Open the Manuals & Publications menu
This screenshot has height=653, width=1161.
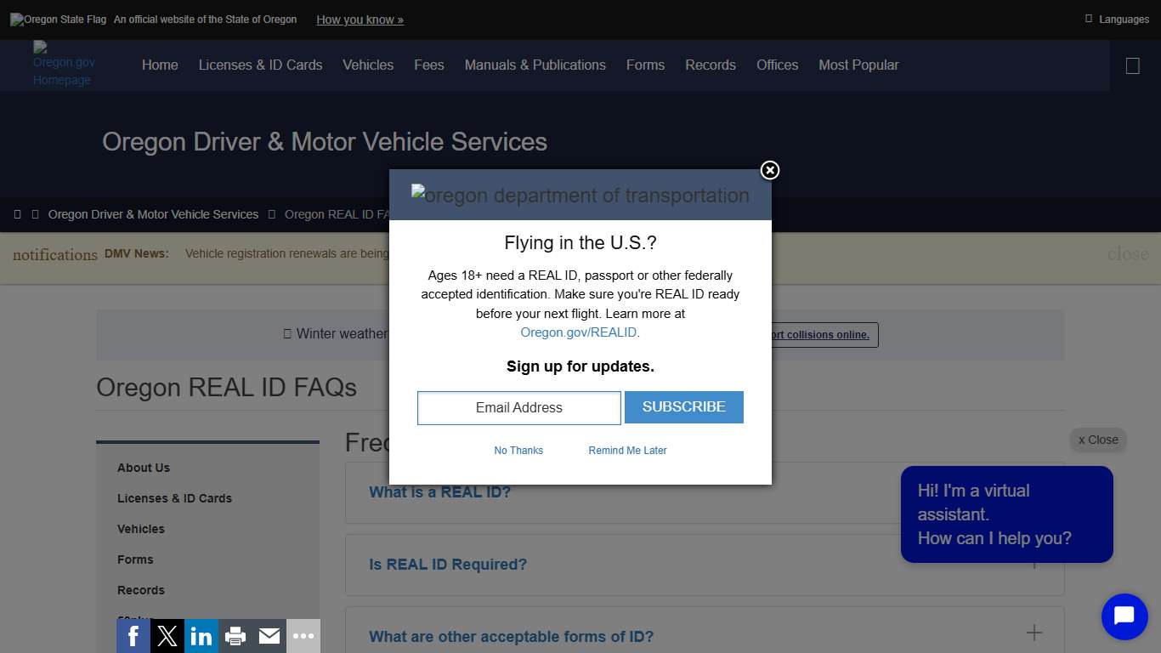tap(535, 65)
